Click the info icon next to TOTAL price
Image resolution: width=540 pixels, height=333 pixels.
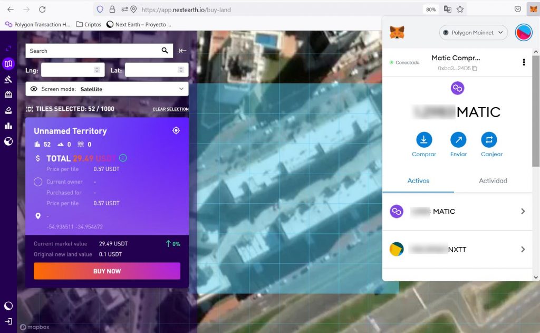tap(123, 158)
